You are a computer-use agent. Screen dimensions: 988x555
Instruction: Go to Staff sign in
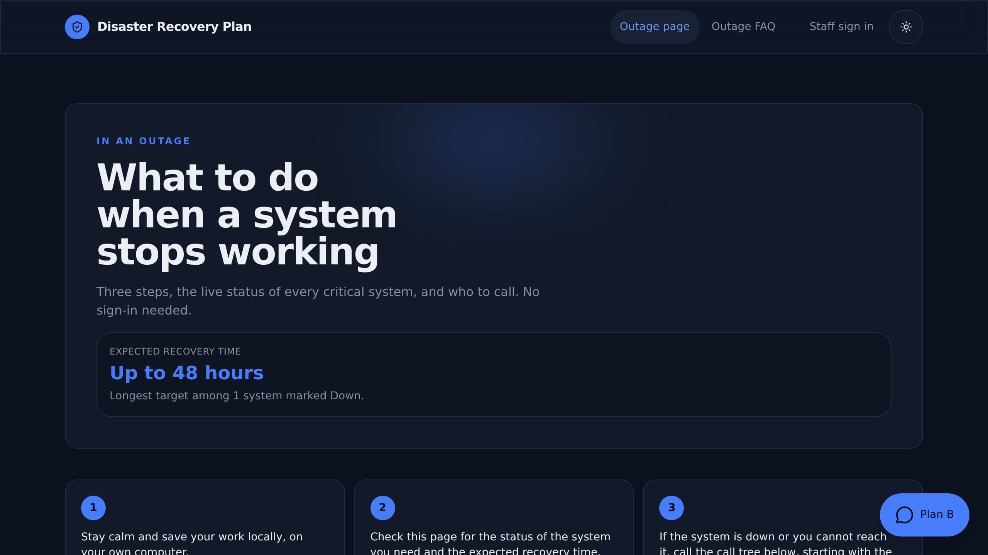(841, 27)
